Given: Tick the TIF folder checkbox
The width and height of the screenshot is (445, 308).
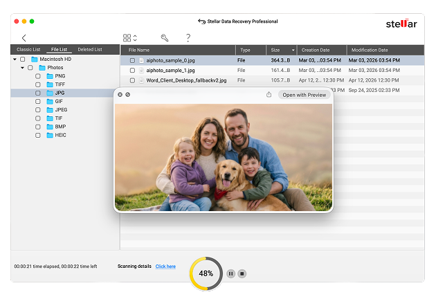Looking at the screenshot, I should click(38, 118).
